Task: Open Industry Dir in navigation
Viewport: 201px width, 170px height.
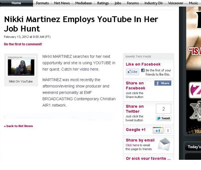Action: [x=153, y=3]
